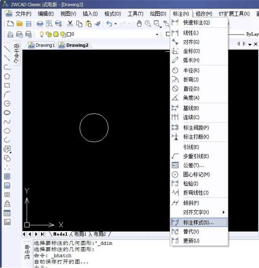Click the 设计中心 side panel label
This screenshot has width=259, height=268.
pos(17,53)
